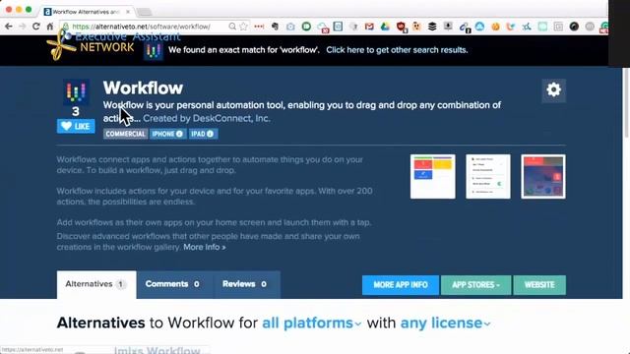Open a new browser tab
630x354 pixels.
click(145, 12)
